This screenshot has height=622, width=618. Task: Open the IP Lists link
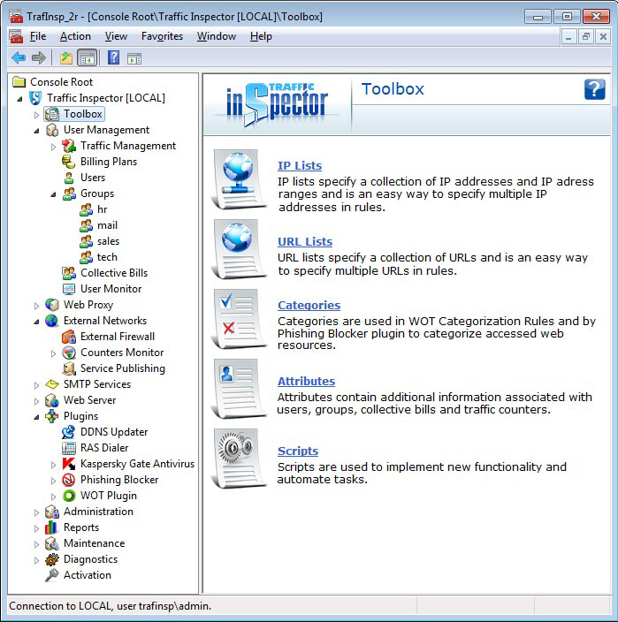(x=300, y=165)
